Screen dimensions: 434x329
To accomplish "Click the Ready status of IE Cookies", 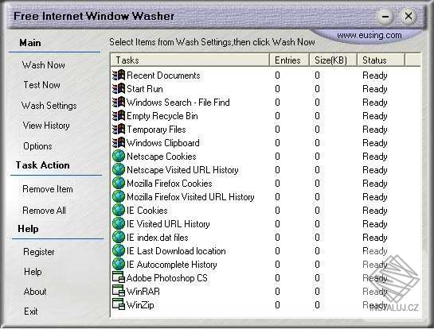I will [375, 211].
